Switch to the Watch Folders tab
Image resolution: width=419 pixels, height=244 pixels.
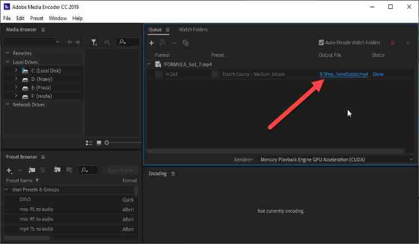[x=193, y=30]
